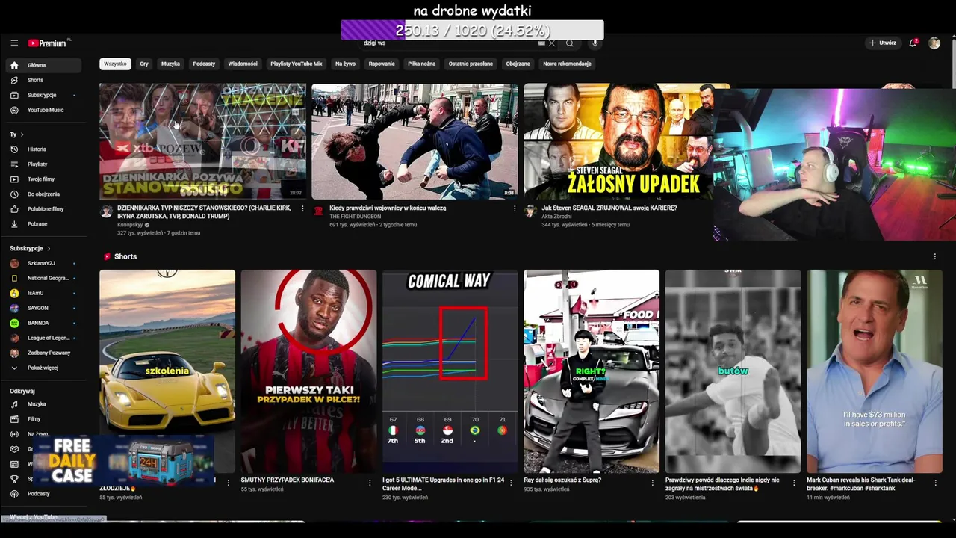Open the account avatar menu

[934, 43]
